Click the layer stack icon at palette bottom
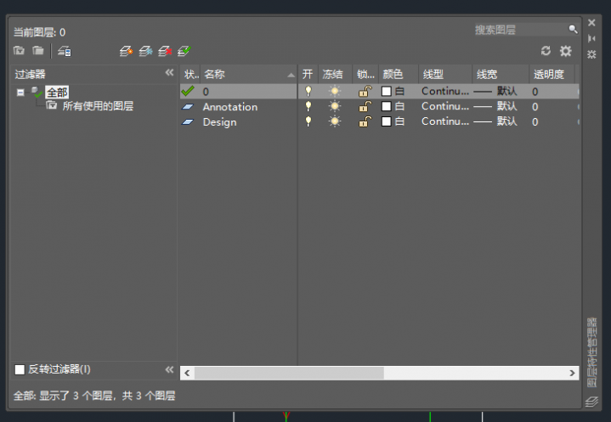The width and height of the screenshot is (611, 422). [x=591, y=402]
